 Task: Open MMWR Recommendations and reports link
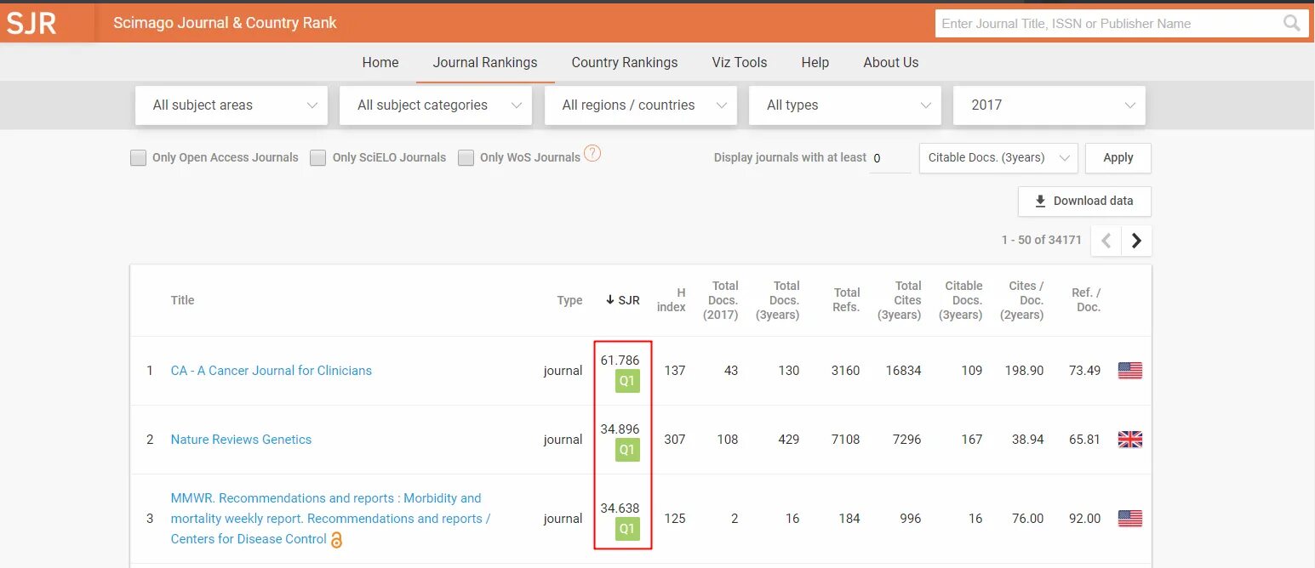point(331,519)
